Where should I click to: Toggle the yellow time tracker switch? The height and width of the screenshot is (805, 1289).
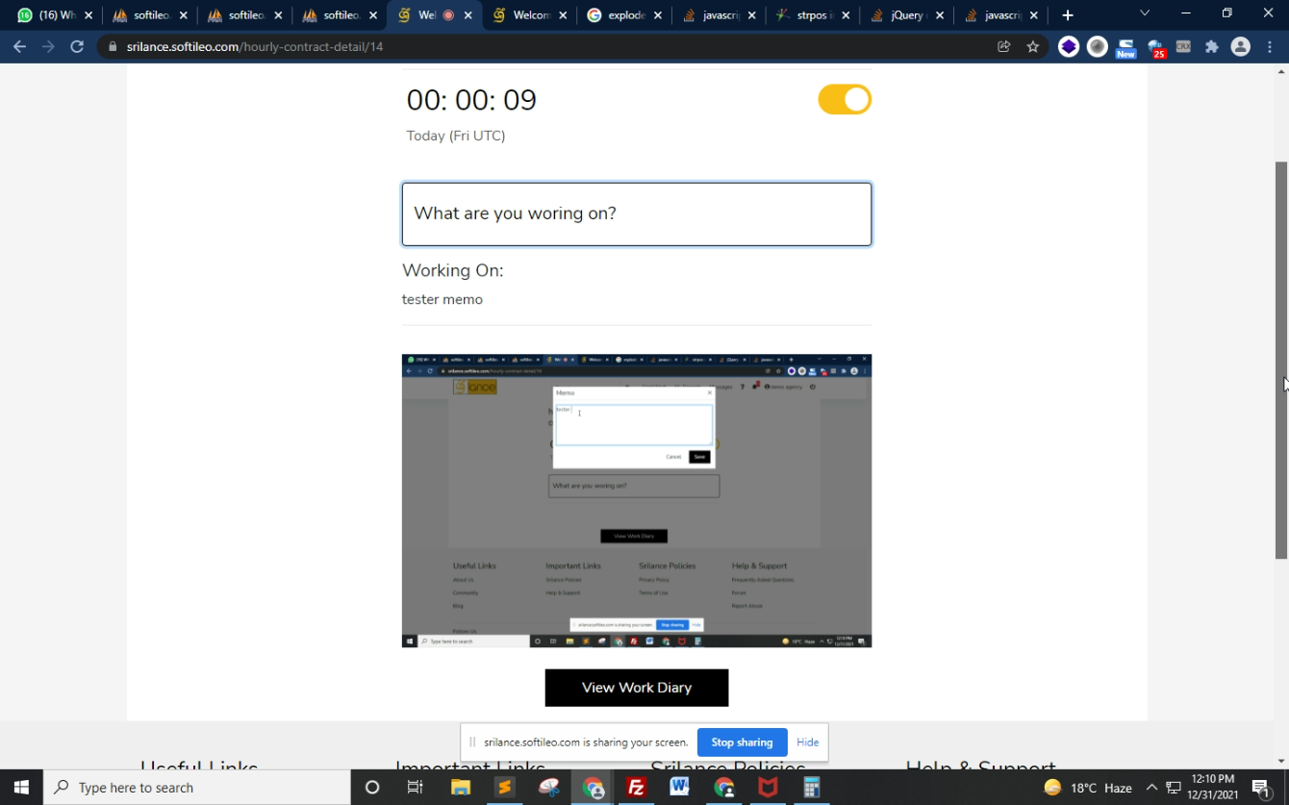[844, 100]
